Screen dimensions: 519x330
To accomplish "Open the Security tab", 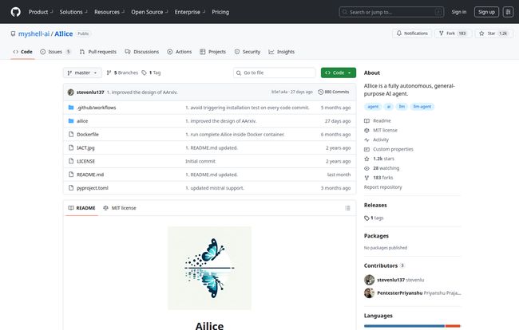I will (248, 52).
